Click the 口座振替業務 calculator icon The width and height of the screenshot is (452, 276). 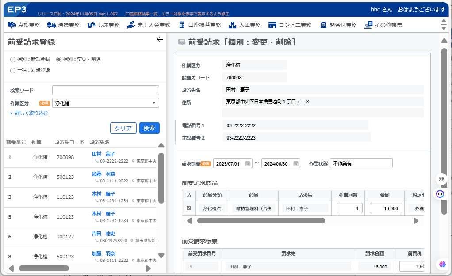tap(182, 25)
